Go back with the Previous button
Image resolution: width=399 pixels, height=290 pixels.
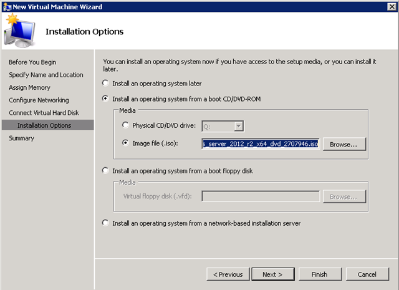pyautogui.click(x=228, y=274)
